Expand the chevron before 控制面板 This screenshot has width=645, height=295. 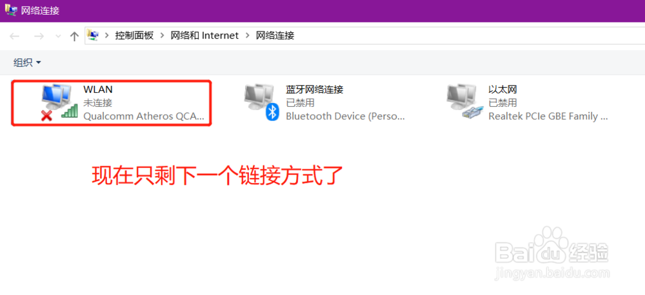tap(107, 35)
